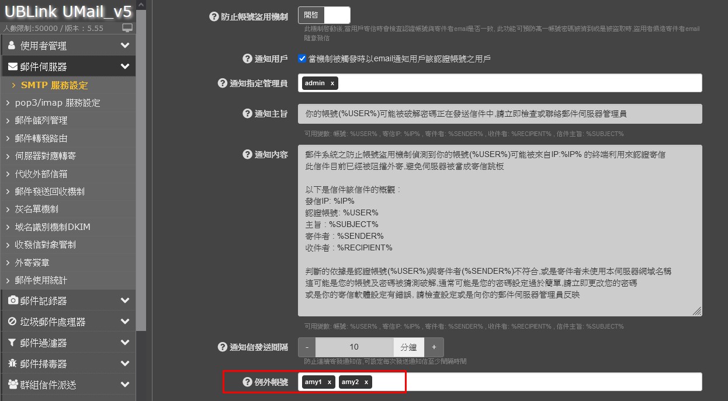Viewport: 728px width, 401px height.
Task: Open pop3/imap 服務設定 page
Action: pos(57,103)
